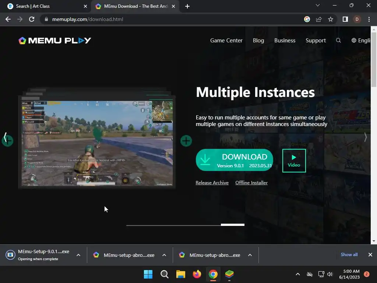
Task: Click browser back arrow
Action: (x=8, y=19)
